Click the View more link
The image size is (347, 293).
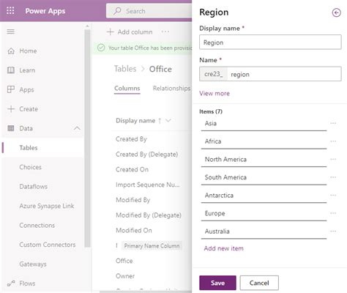(x=214, y=93)
